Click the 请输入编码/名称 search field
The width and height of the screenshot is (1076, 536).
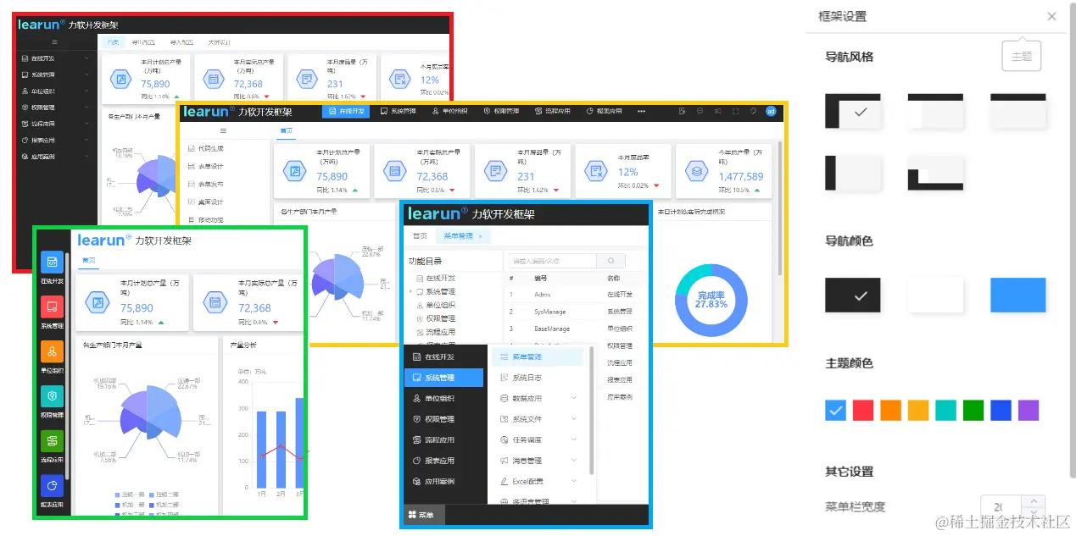point(551,261)
